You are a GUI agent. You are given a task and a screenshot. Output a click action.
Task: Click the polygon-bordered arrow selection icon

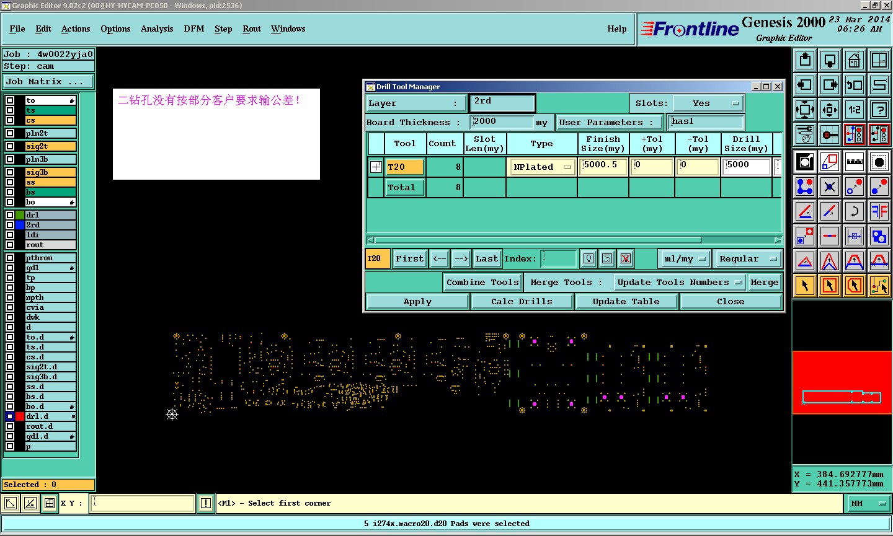click(855, 286)
